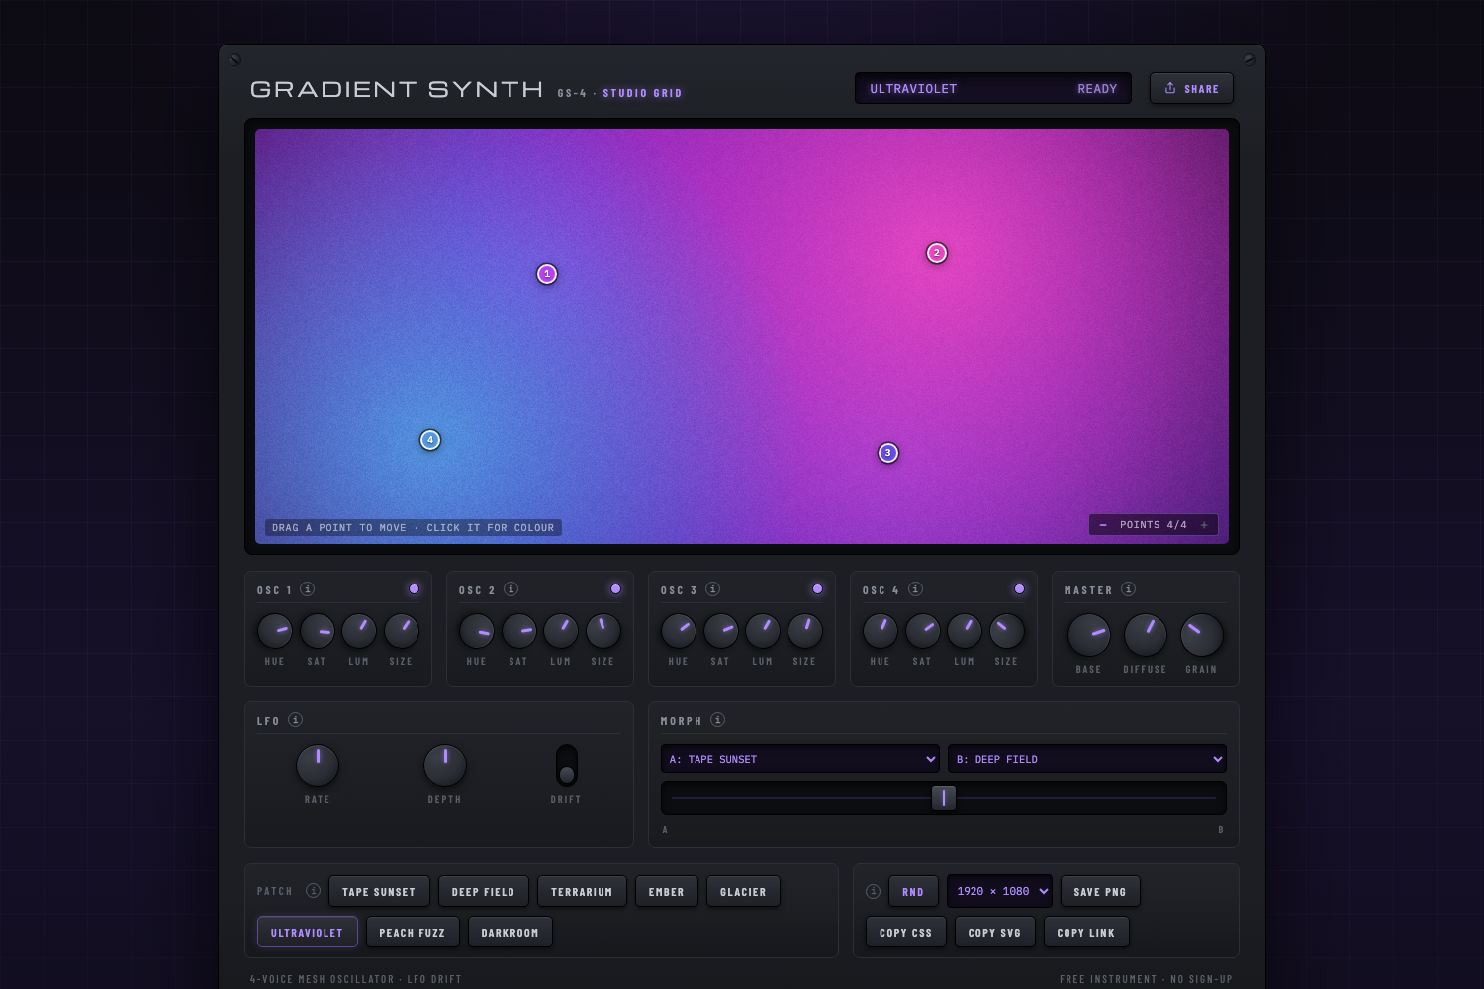This screenshot has width=1484, height=989.
Task: Show the MASTER section info icon
Action: point(1129,589)
